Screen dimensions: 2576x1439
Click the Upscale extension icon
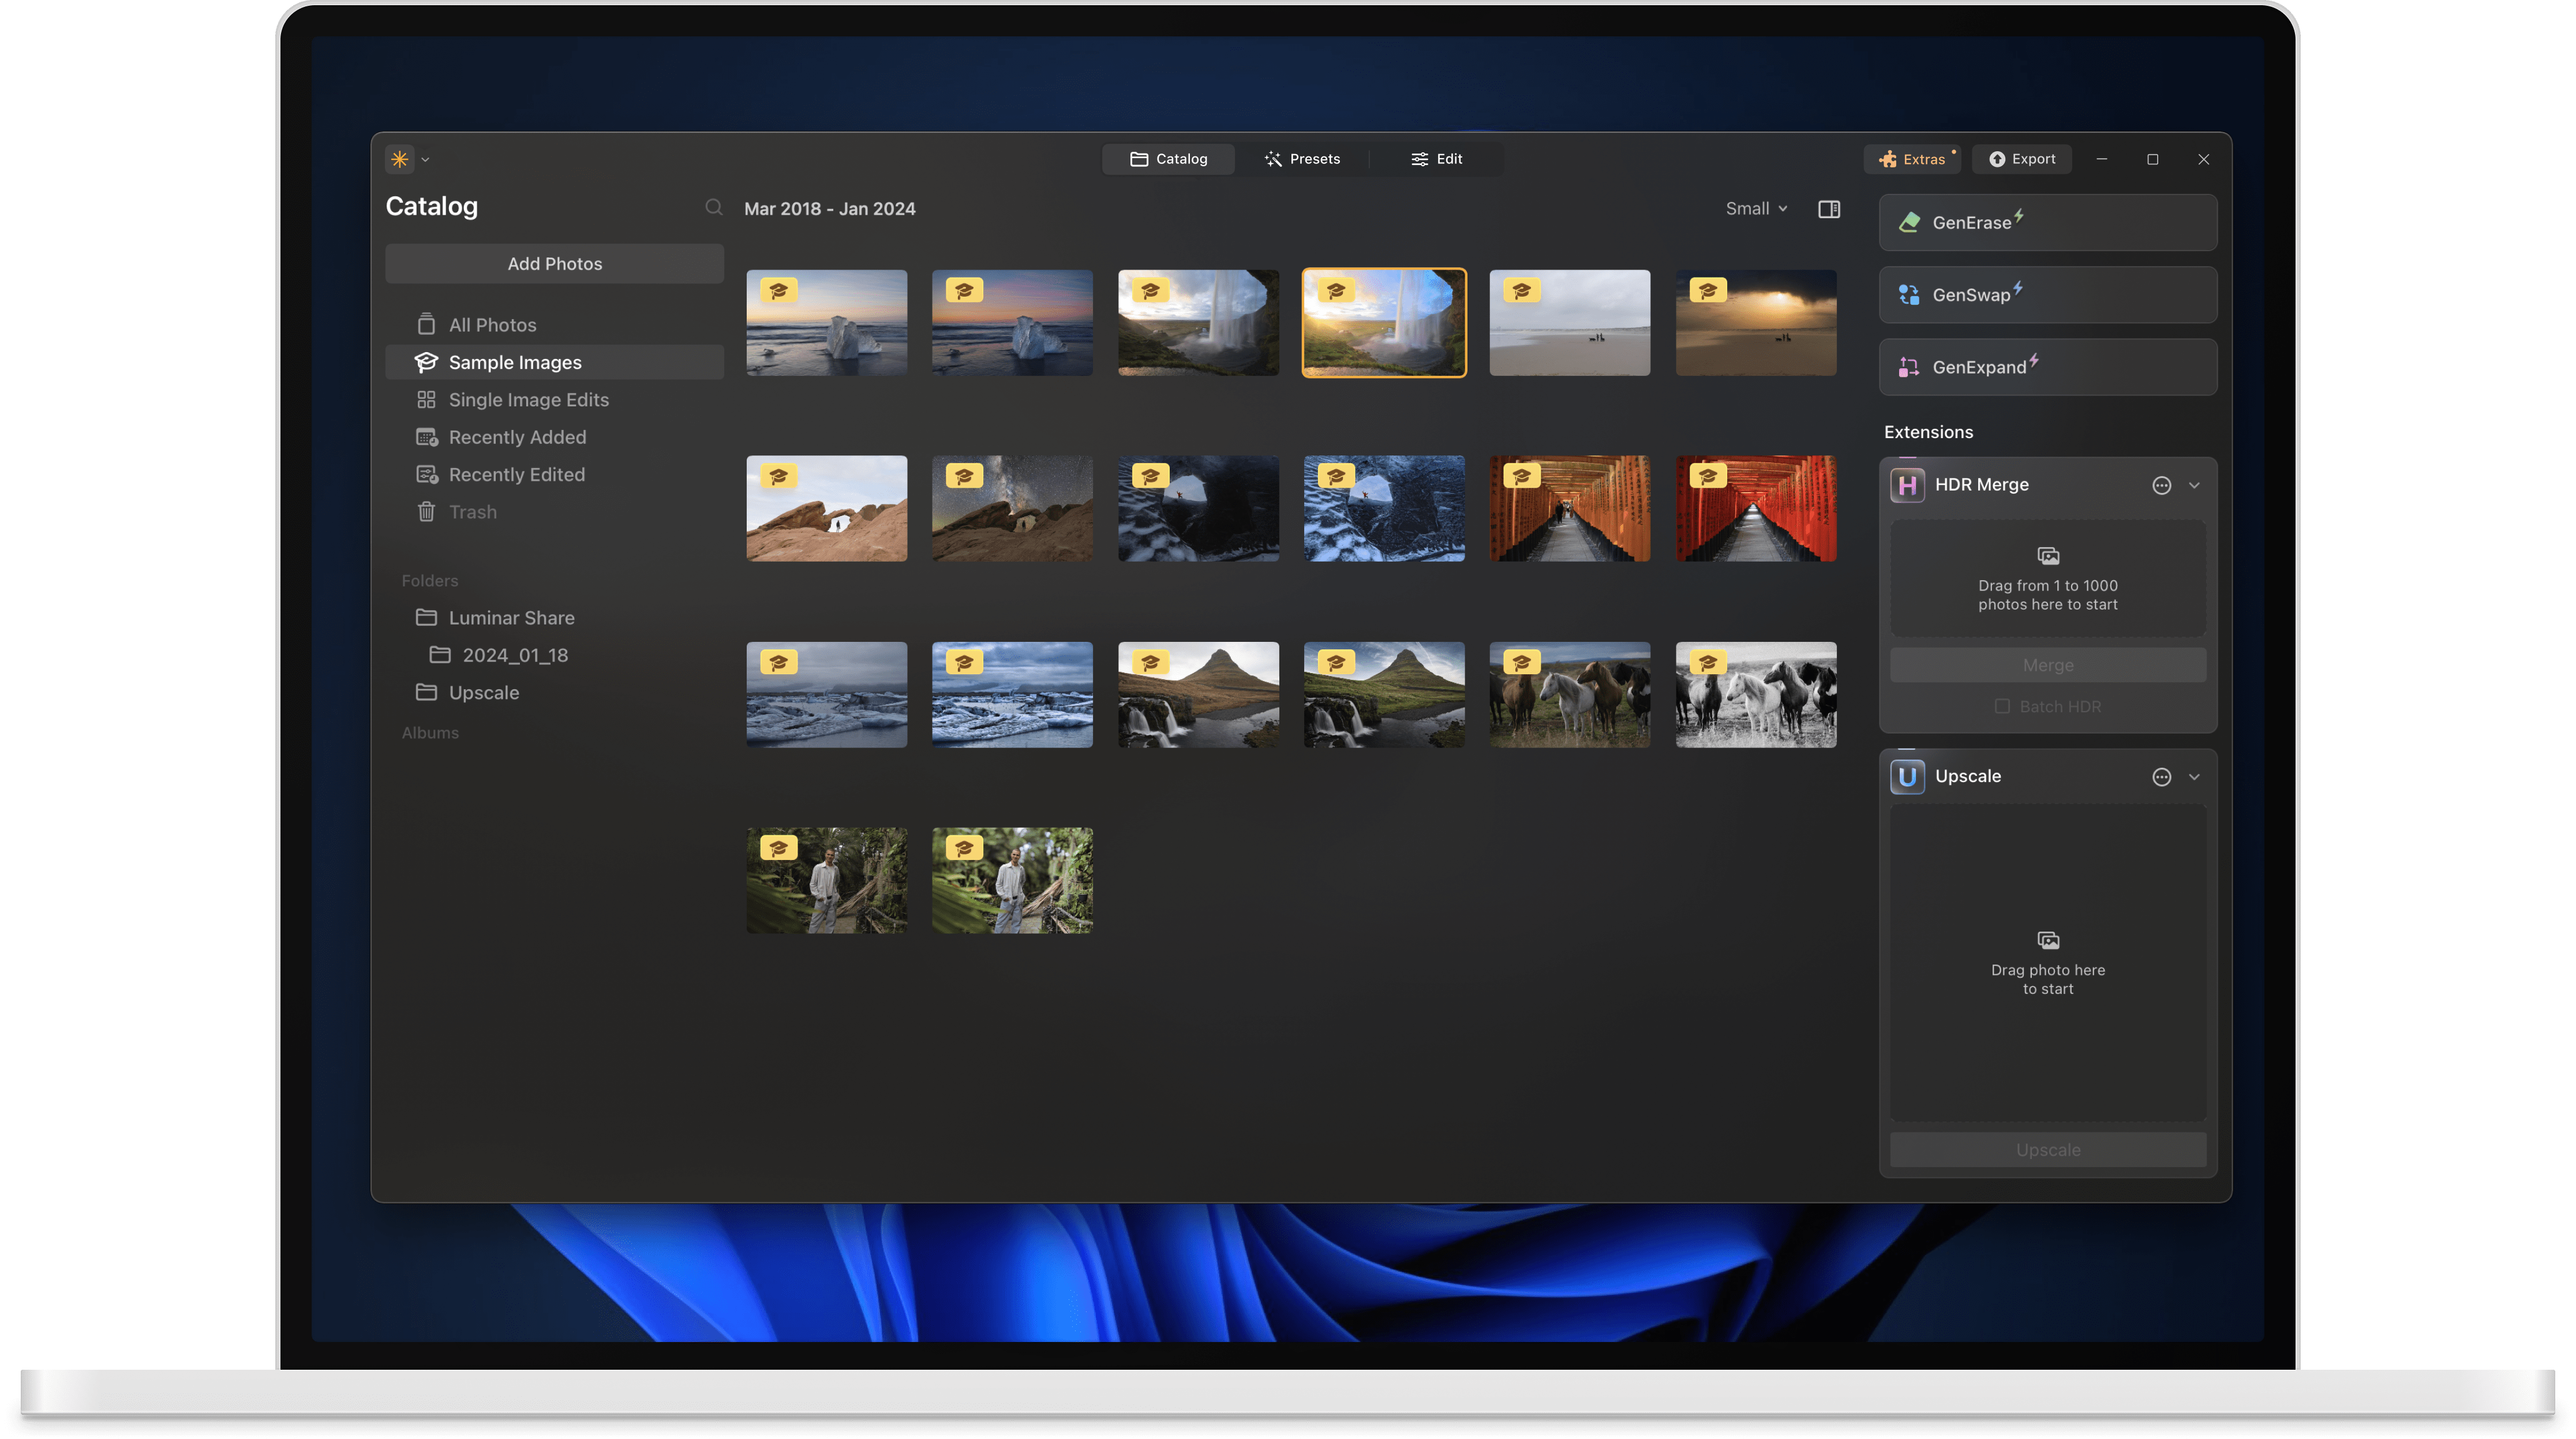(x=1908, y=776)
